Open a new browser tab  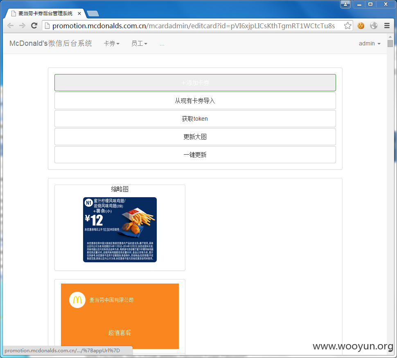92,14
